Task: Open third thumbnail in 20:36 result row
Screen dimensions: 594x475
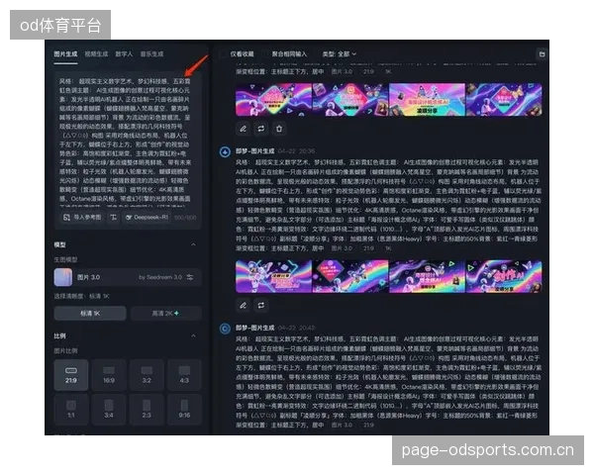Action: point(428,276)
